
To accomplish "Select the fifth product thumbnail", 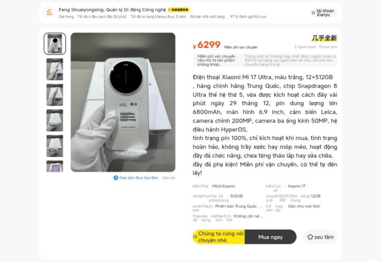I will coord(55,146).
